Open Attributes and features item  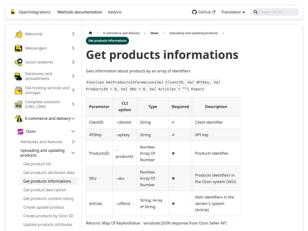click(x=41, y=141)
